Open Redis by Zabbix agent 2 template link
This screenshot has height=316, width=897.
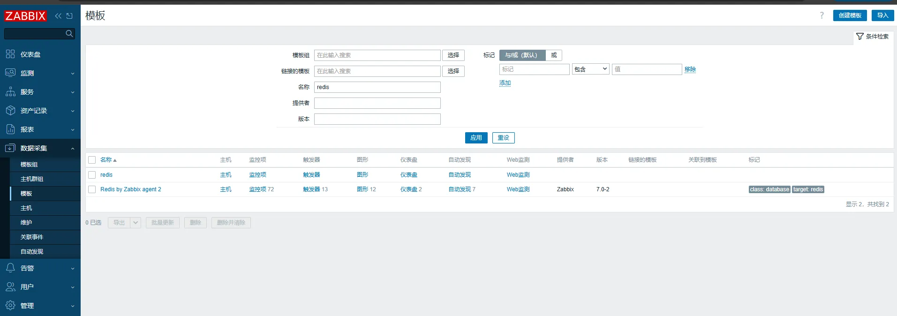tap(131, 189)
